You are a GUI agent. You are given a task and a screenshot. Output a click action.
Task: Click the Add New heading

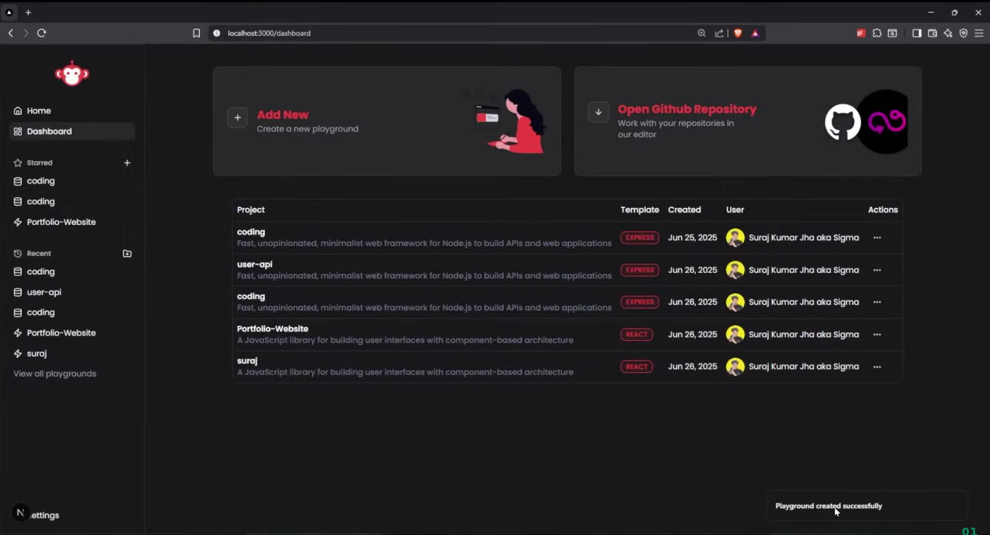click(283, 115)
